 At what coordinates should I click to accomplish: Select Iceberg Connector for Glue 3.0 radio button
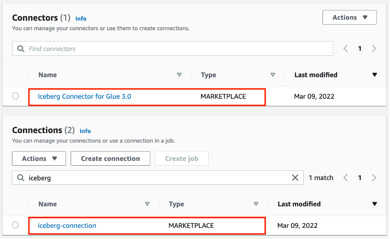click(15, 96)
